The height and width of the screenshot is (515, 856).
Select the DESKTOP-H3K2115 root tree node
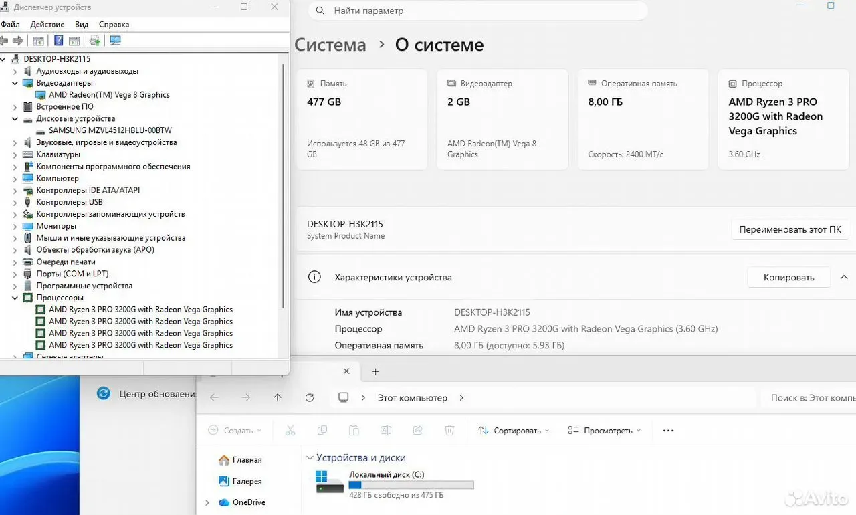pyautogui.click(x=58, y=59)
